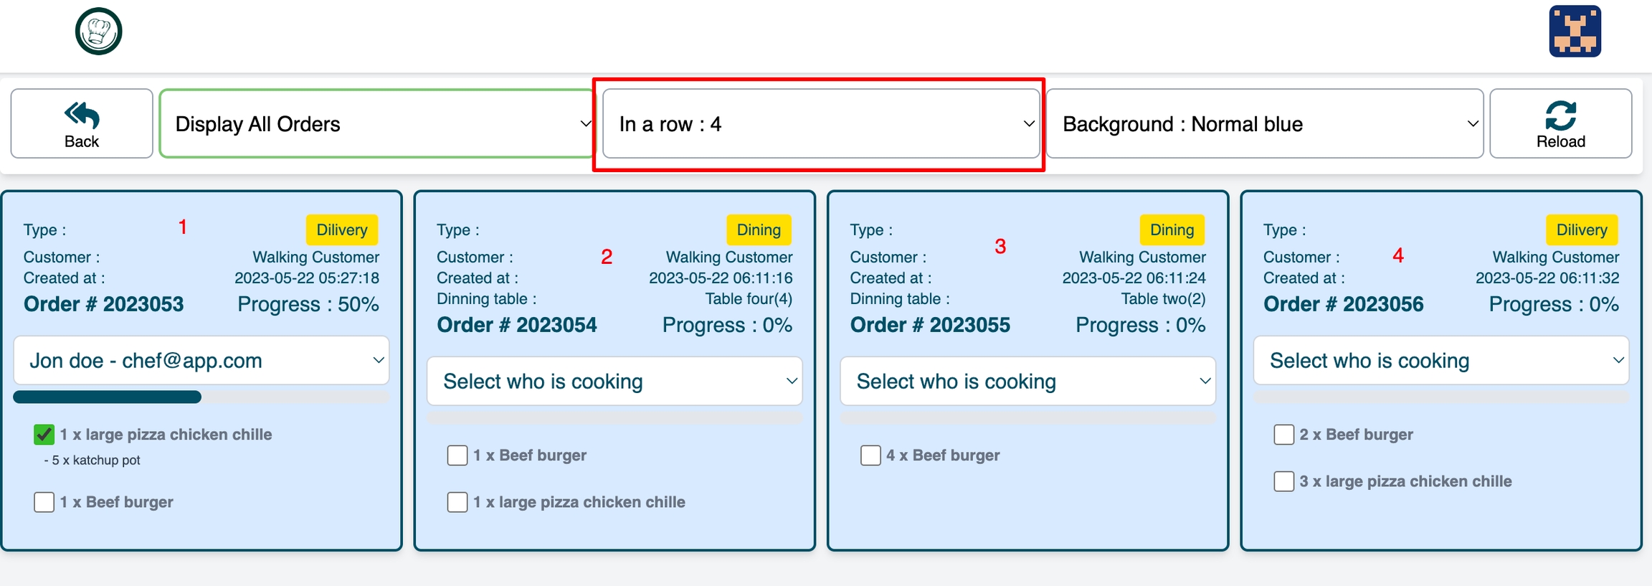Click Dilivery badge on order 2023056

pos(1582,230)
